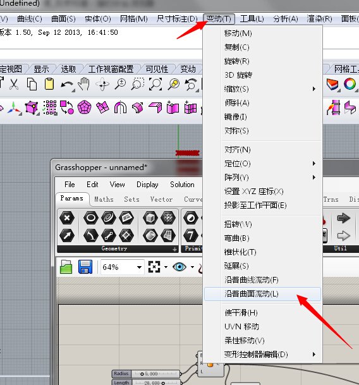Select 移动(M) in the transform menu

click(x=262, y=33)
